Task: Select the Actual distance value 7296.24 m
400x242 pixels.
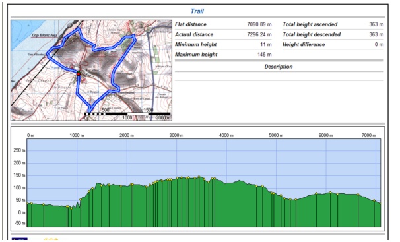Action: click(x=259, y=34)
